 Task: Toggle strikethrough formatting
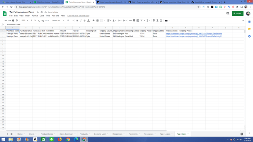[85, 20]
